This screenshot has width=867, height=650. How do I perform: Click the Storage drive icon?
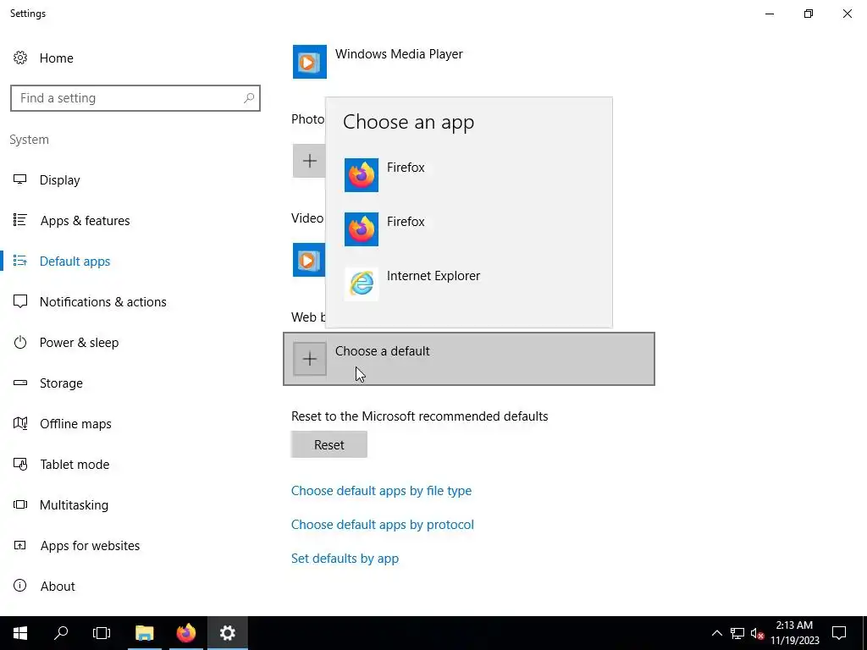point(20,383)
